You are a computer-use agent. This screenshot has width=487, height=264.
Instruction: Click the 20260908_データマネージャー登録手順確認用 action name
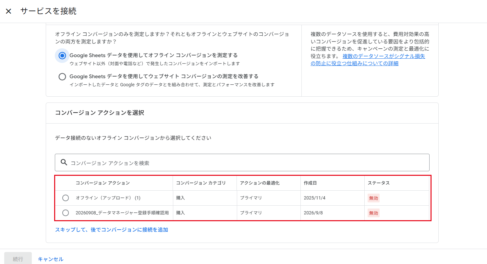click(122, 213)
